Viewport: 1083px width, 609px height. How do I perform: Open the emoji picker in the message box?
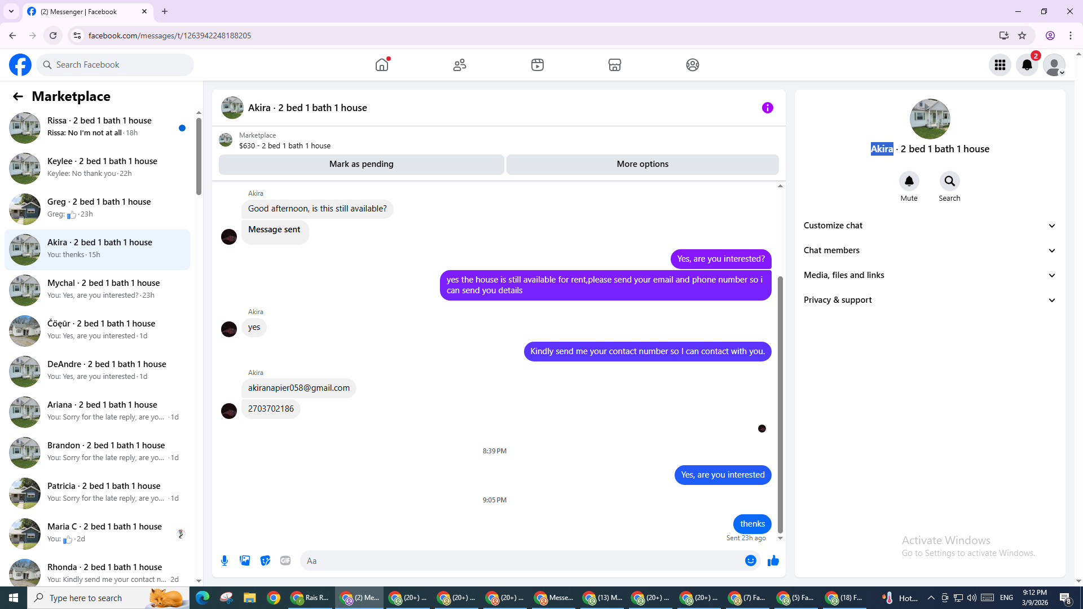coord(750,561)
